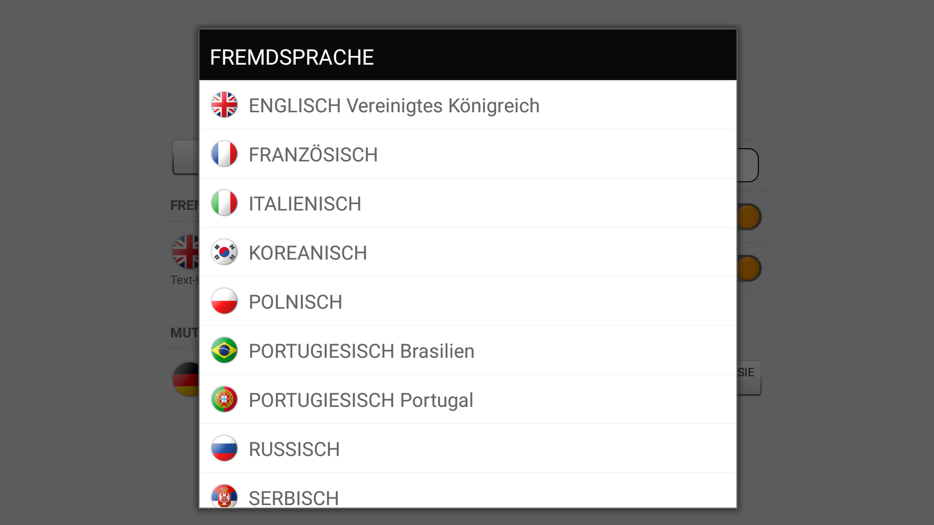934x525 pixels.
Task: Toggle the lower orange switch behind dialog
Action: pos(749,268)
